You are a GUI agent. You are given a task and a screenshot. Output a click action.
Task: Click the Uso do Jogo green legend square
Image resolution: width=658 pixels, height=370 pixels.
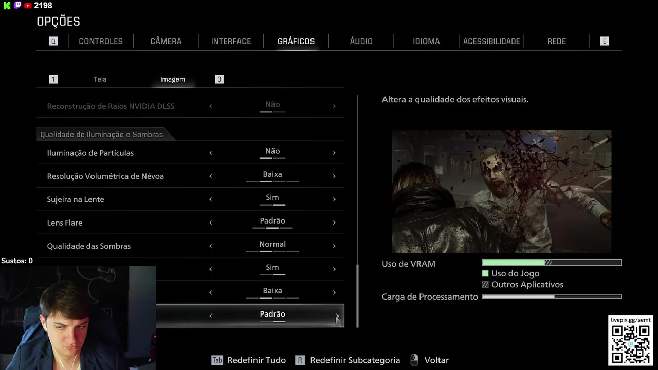click(485, 273)
